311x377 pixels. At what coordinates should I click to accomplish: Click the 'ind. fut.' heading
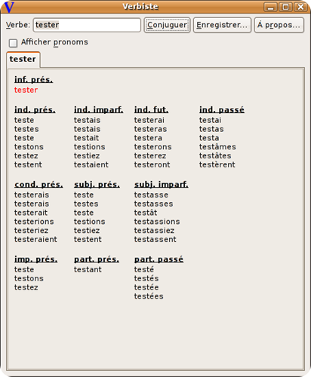[x=151, y=110]
